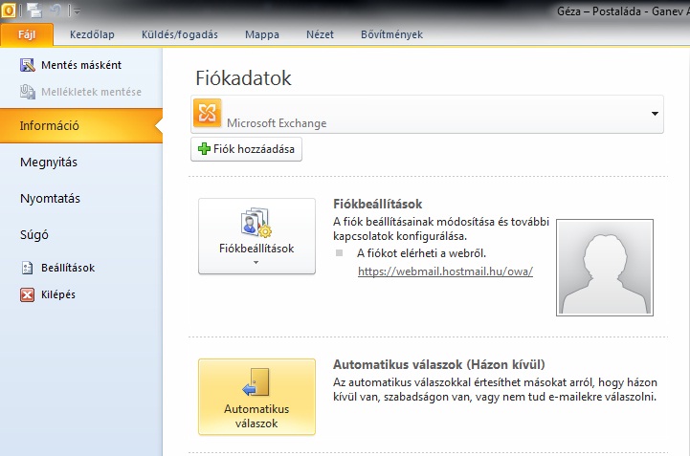This screenshot has width=690, height=456.
Task: Switch to the Mappa tab
Action: (x=262, y=34)
